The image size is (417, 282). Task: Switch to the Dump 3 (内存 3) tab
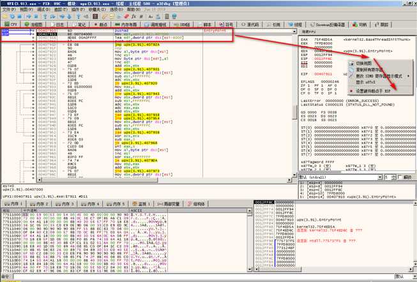64,204
